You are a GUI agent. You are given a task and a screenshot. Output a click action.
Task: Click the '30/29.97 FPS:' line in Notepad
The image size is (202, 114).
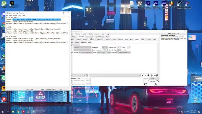tap(11, 37)
